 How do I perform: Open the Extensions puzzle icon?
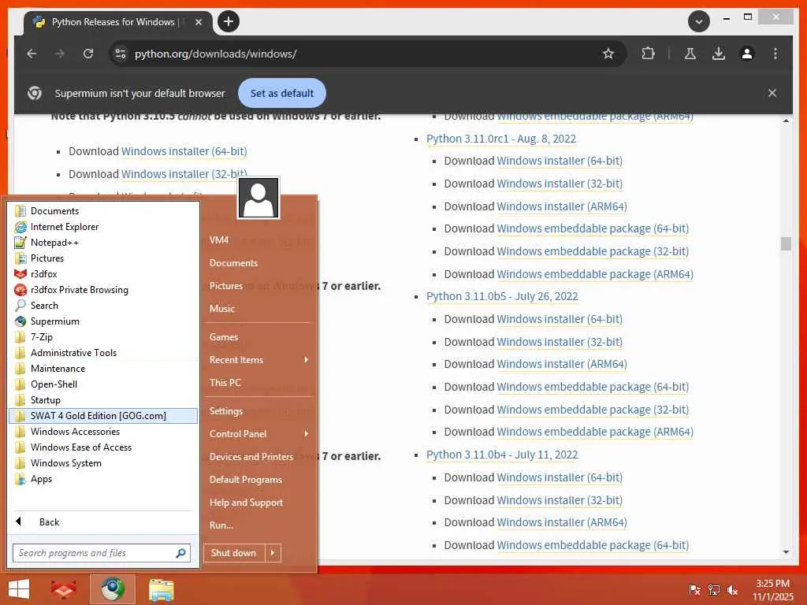649,54
